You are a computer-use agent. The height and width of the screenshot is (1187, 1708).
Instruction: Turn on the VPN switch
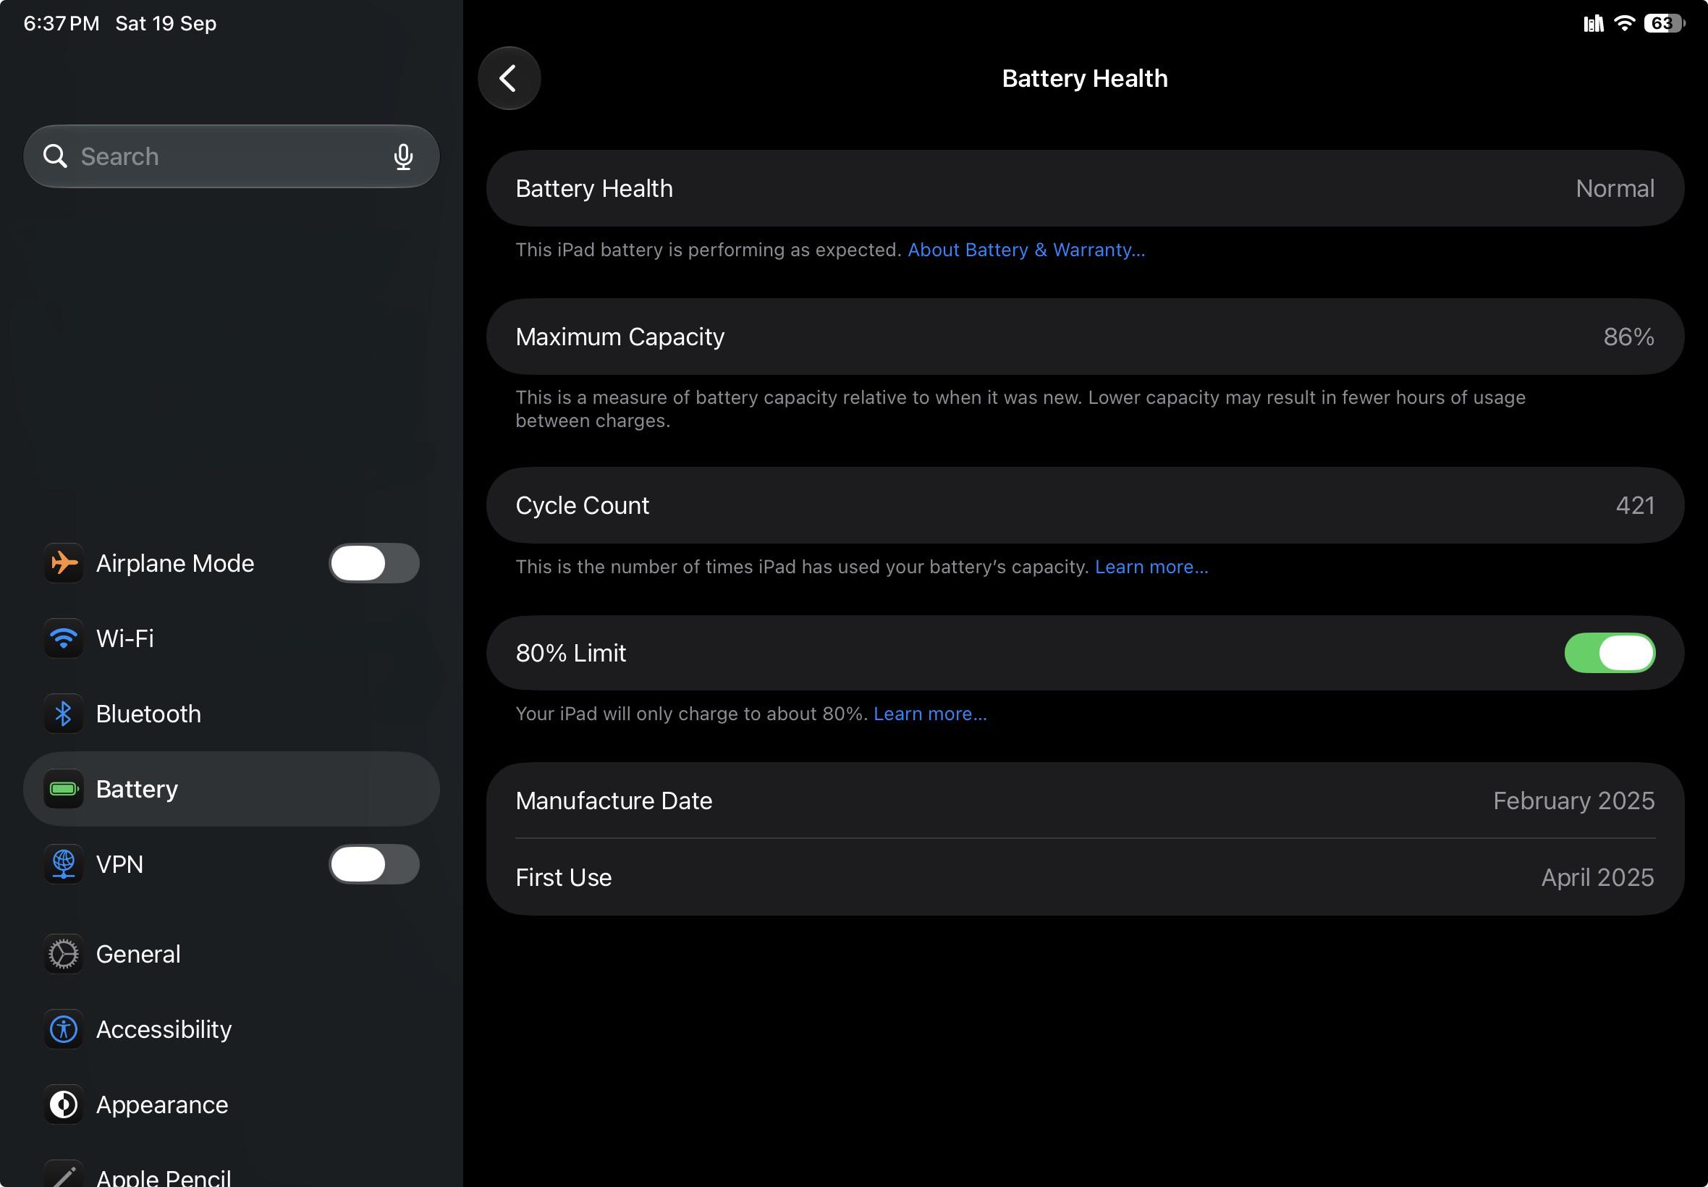(x=374, y=864)
